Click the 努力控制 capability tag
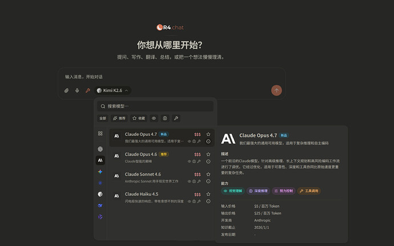Screen dimensions: 394x246 click(284, 191)
